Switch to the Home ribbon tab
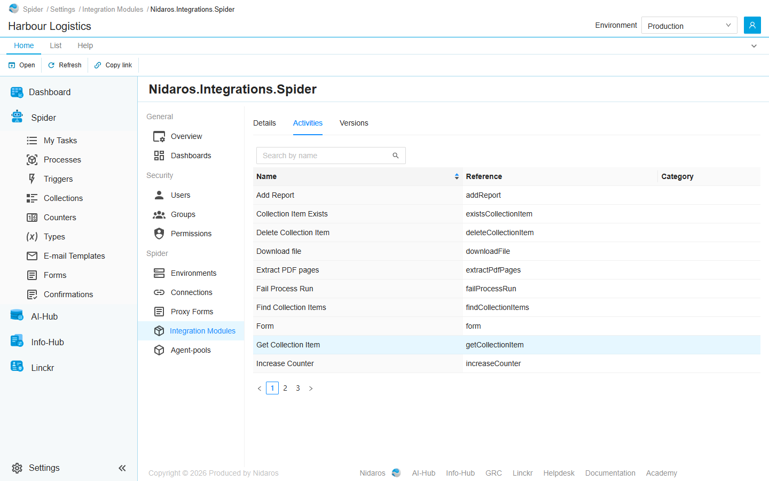This screenshot has width=769, height=481. click(x=24, y=45)
